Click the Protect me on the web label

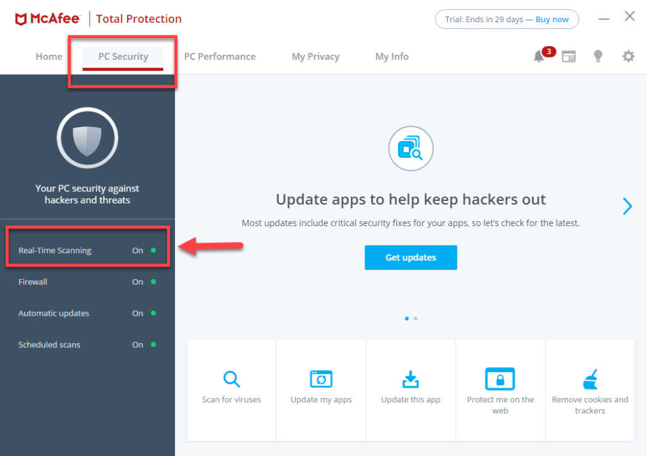pos(500,405)
